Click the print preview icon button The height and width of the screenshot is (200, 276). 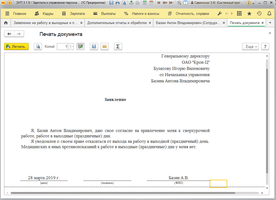[38, 46]
